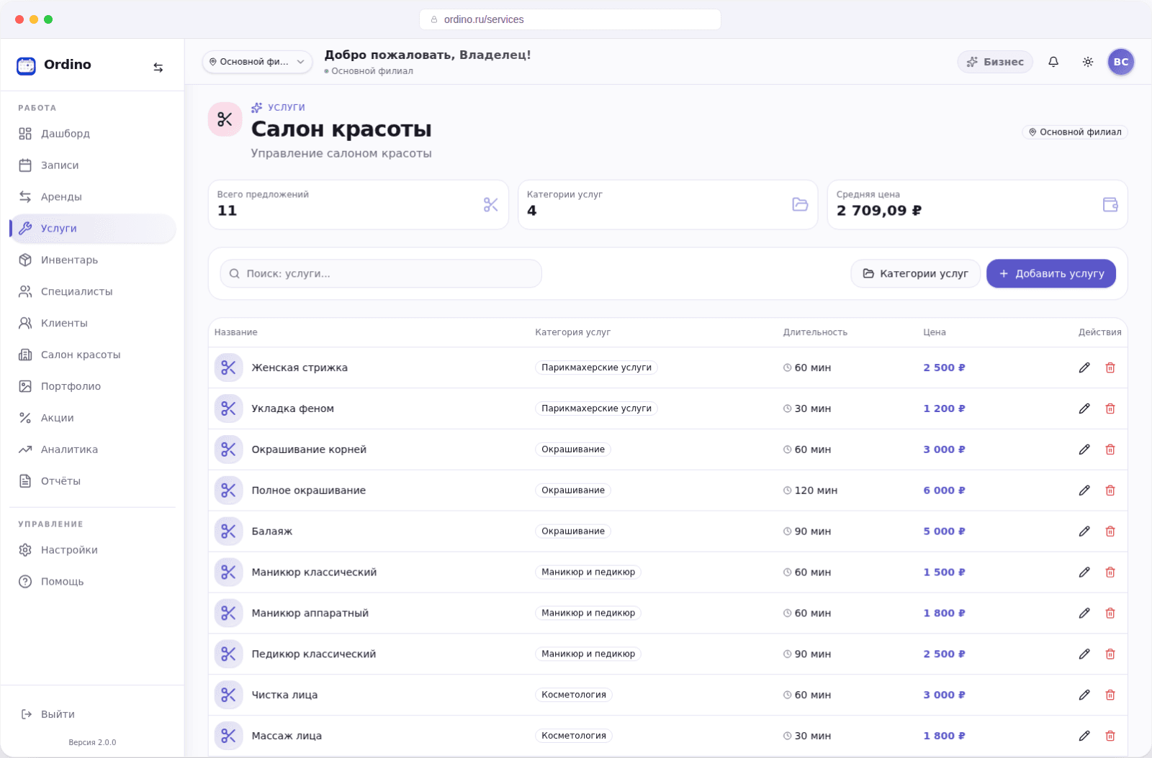Image resolution: width=1152 pixels, height=758 pixels.
Task: Open Дашборд in the sidebar
Action: [93, 134]
